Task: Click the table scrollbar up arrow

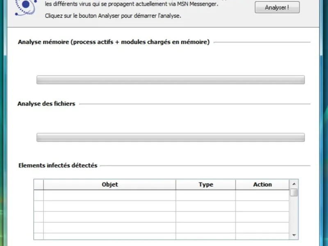Action: [x=294, y=184]
